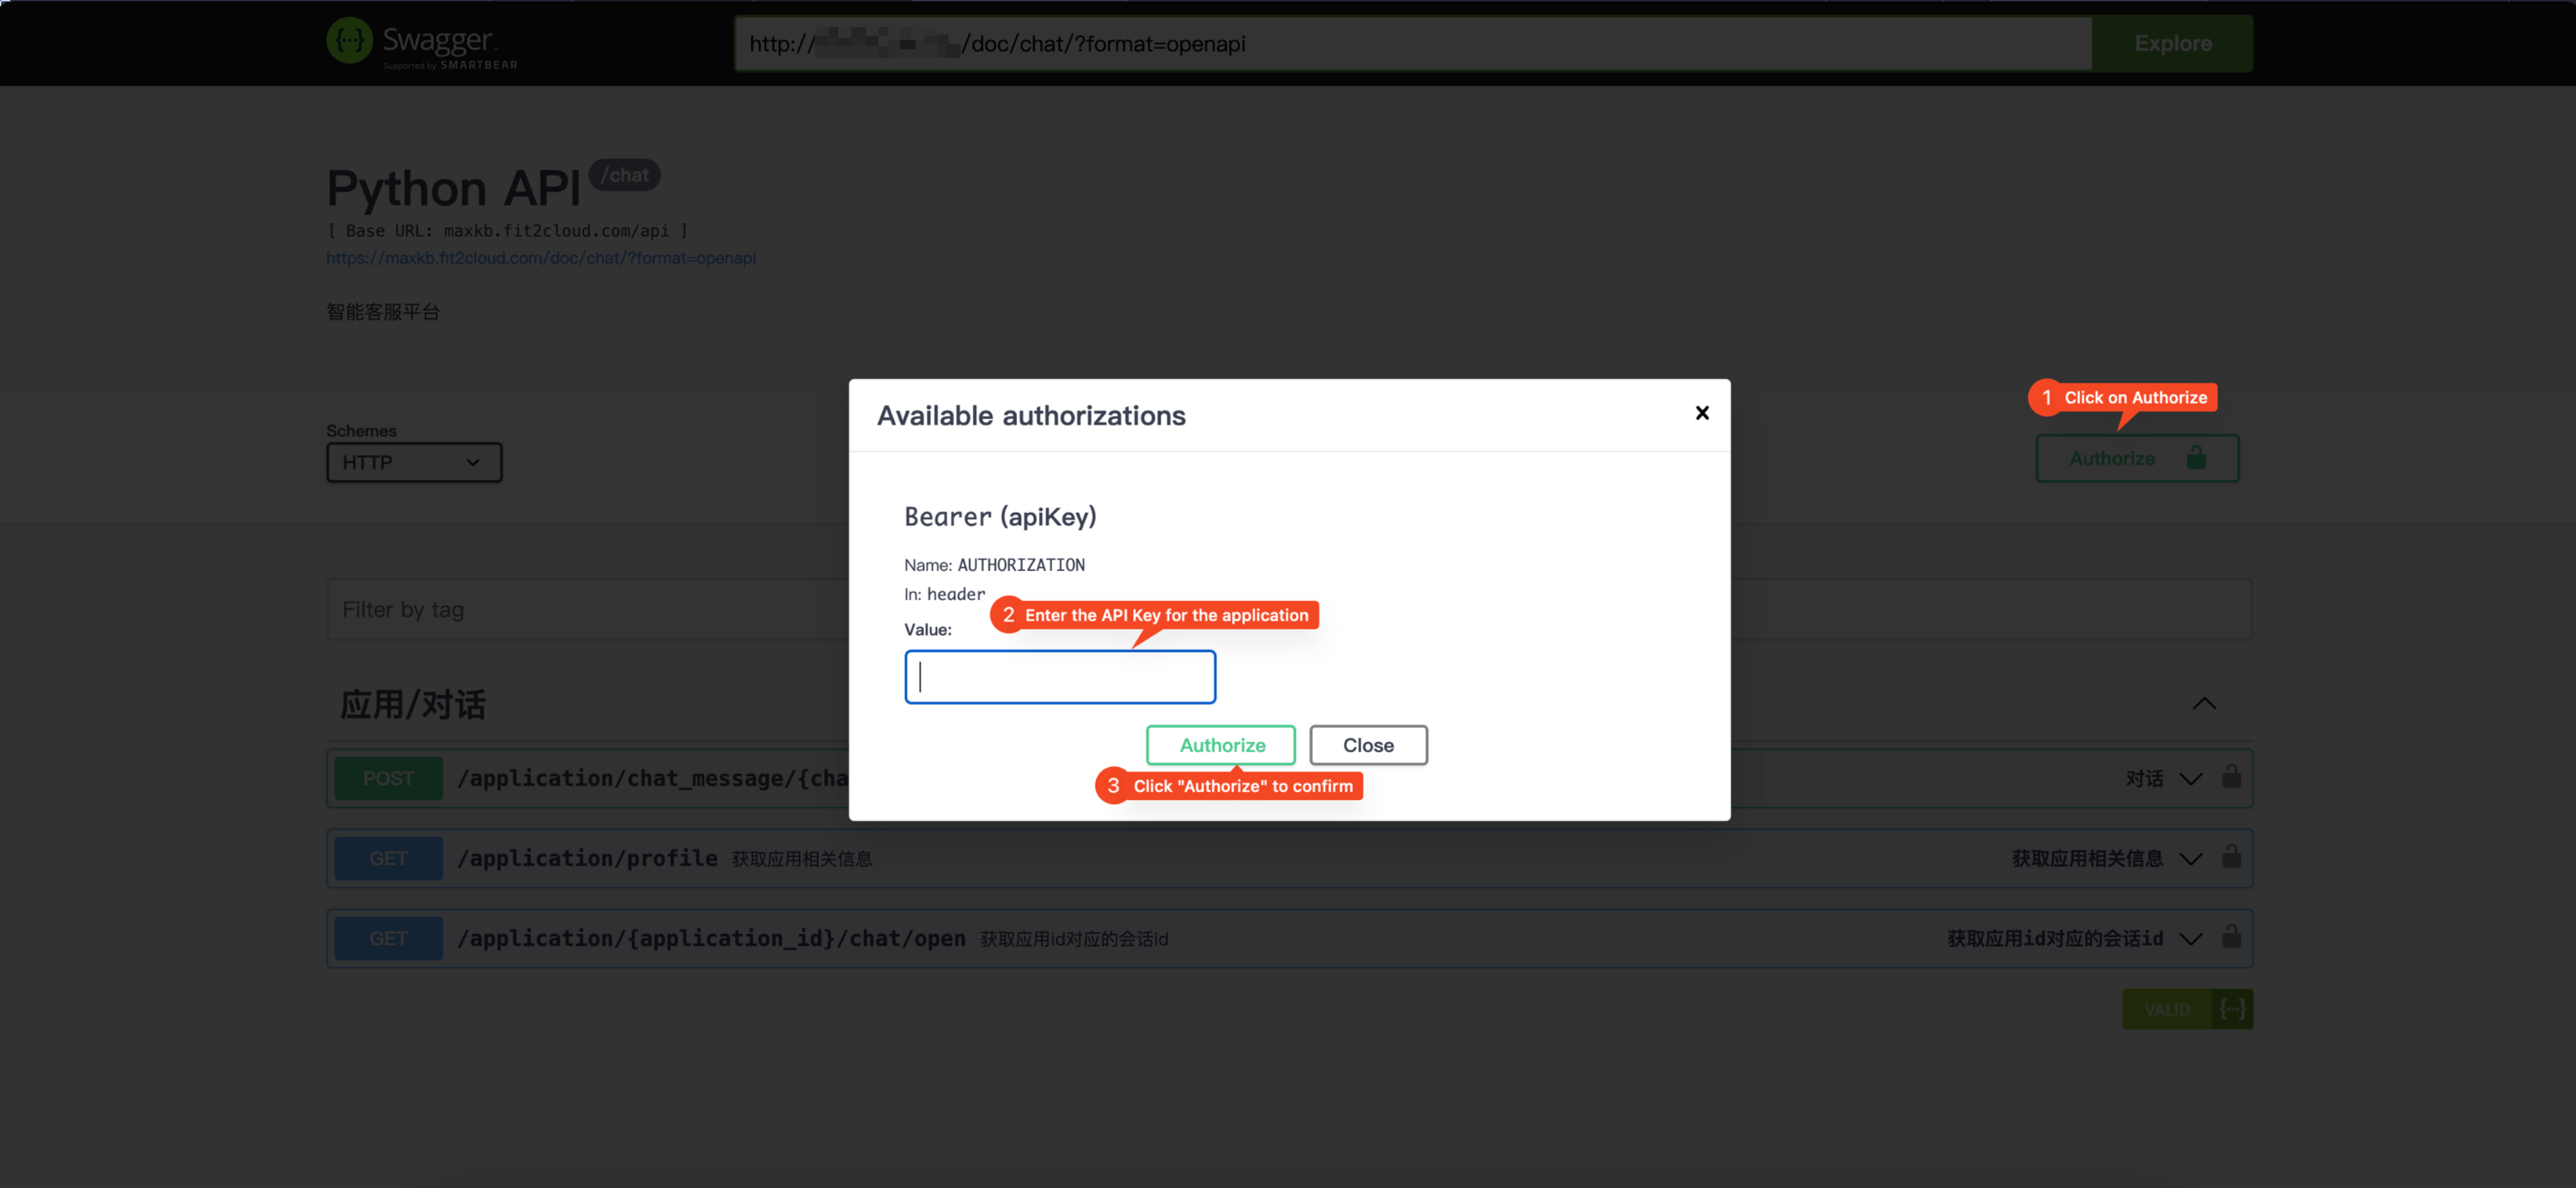Collapse the 应用/对话 section with the chevron
This screenshot has height=1188, width=2576.
tap(2204, 703)
